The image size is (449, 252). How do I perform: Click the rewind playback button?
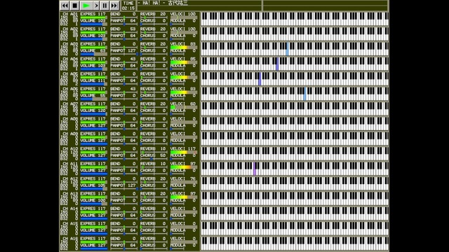(x=65, y=6)
